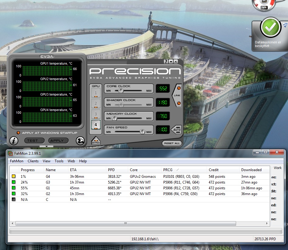Toggle lower LINK indicator for shader clock
Image resolution: width=288 pixels, height=250 pixels.
[179, 103]
